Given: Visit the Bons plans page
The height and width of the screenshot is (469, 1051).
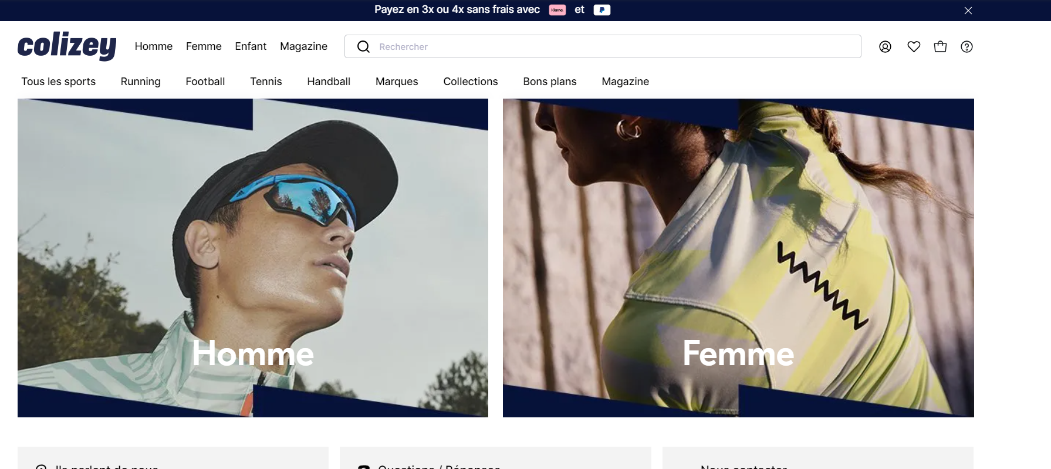Looking at the screenshot, I should (550, 82).
